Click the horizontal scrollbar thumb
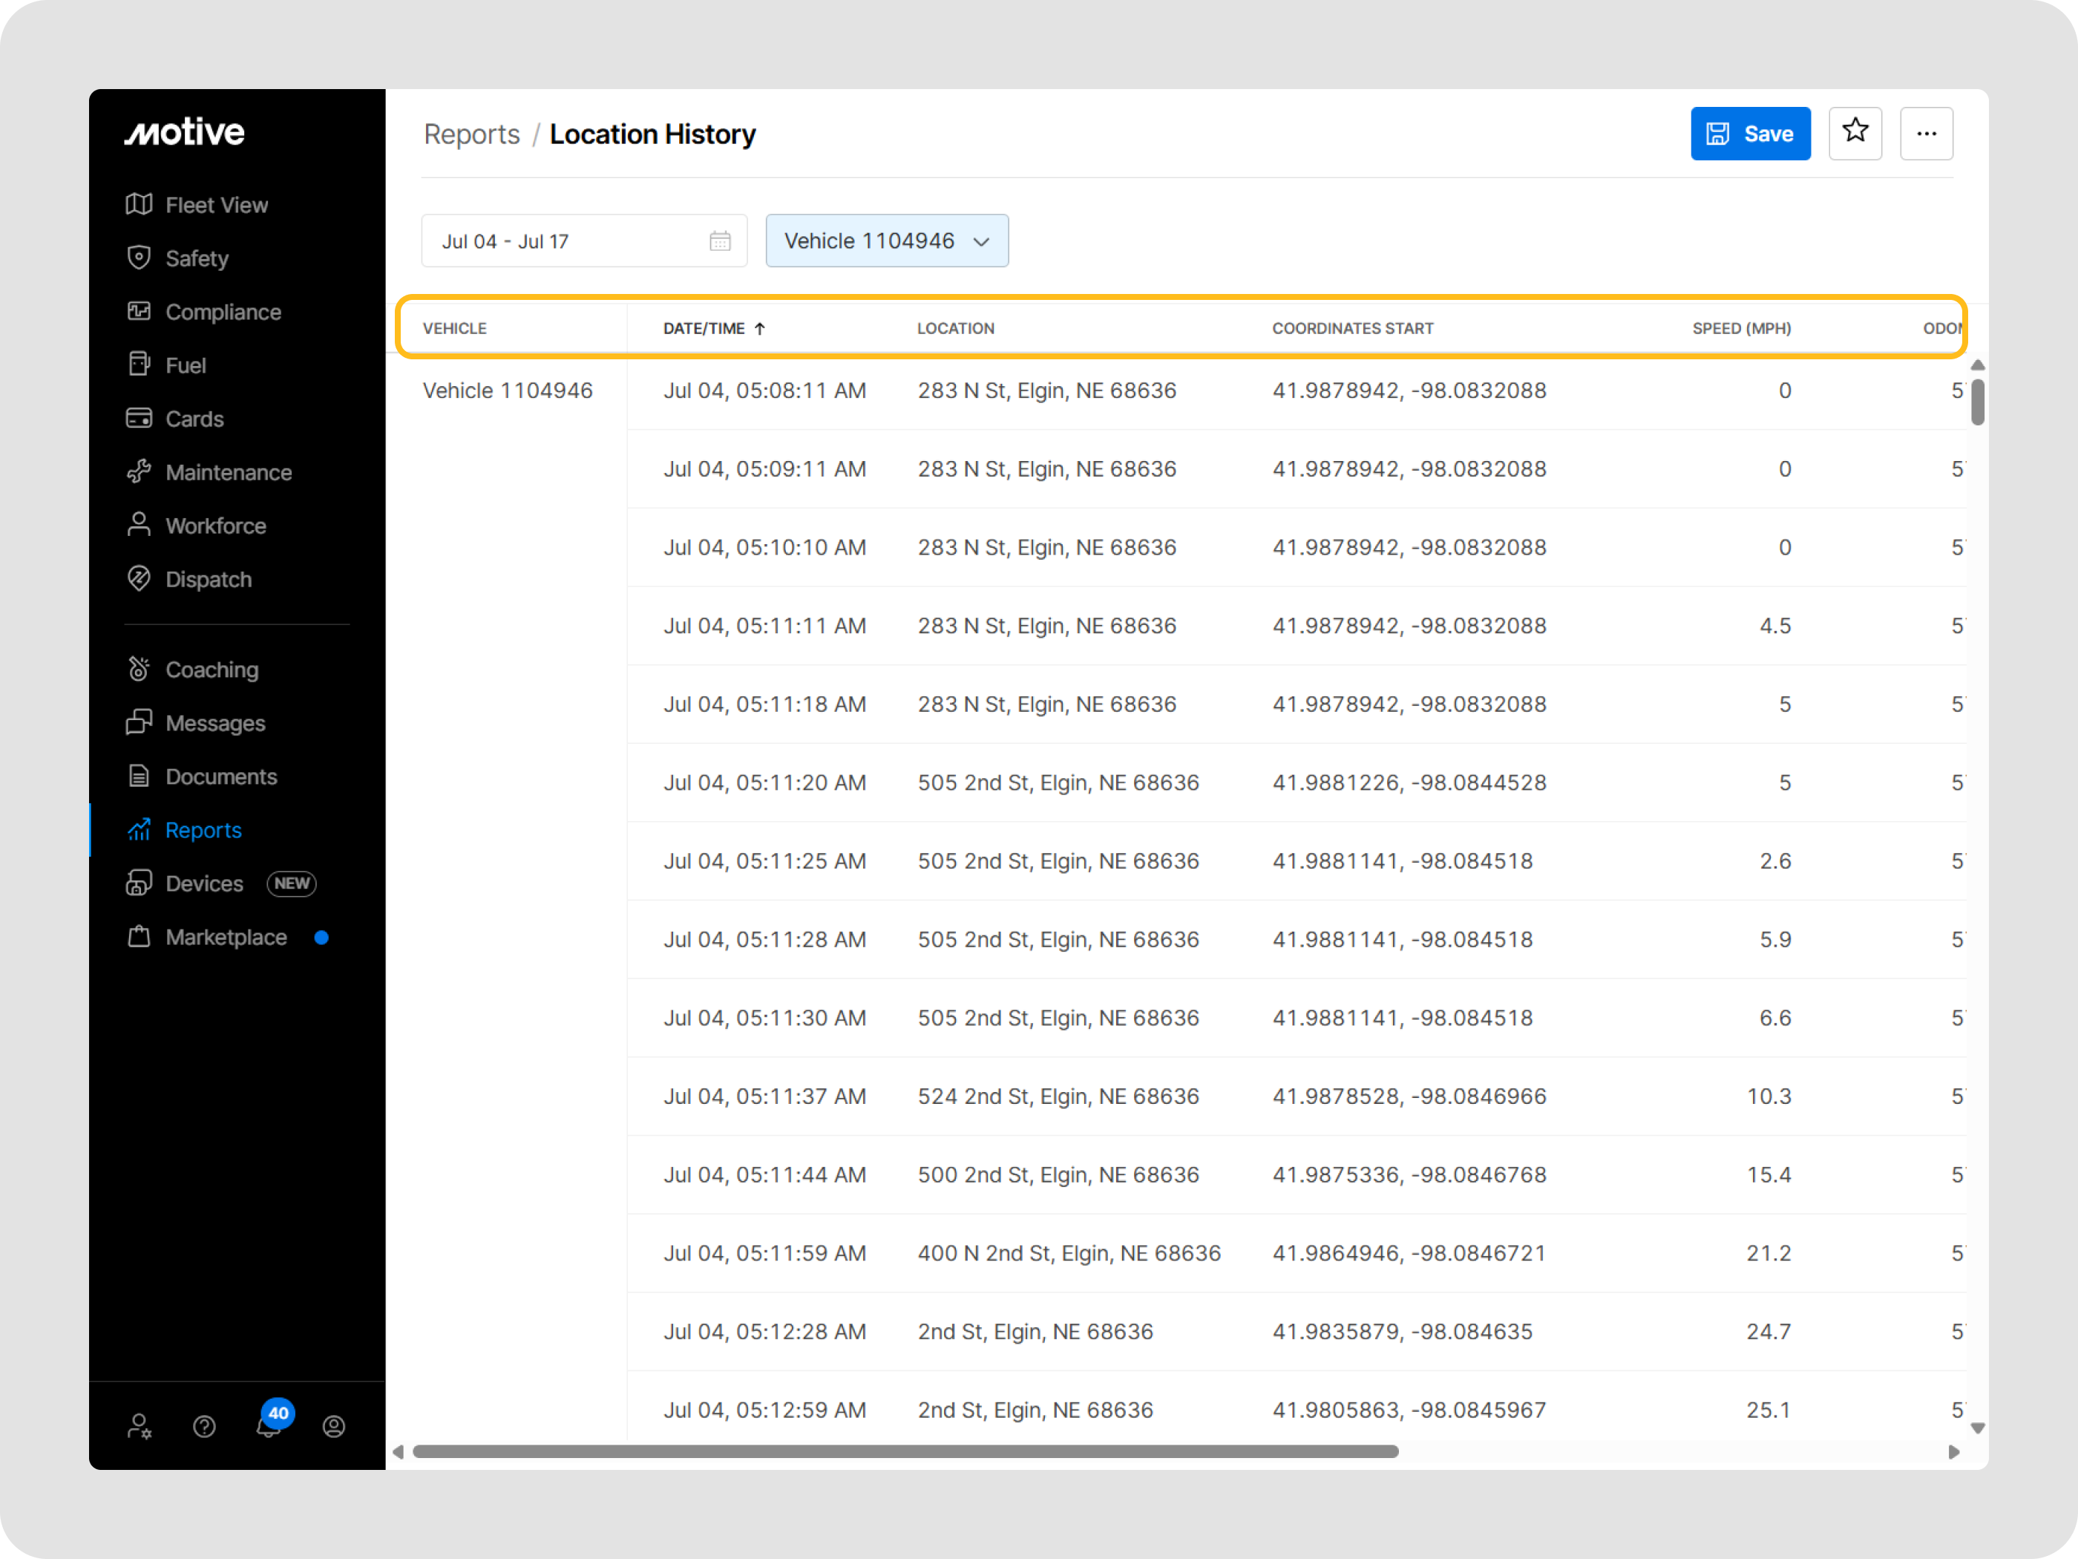Viewport: 2078px width, 1559px height. pos(905,1452)
